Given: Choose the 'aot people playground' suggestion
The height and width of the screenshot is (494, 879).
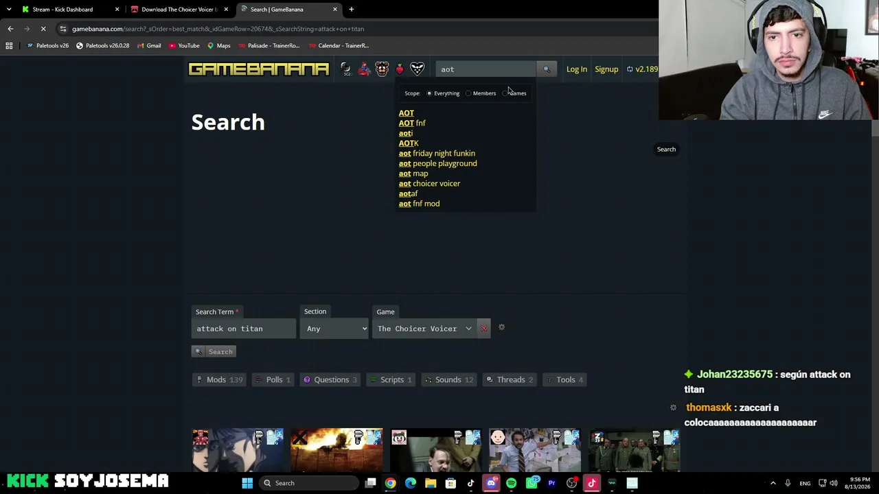Looking at the screenshot, I should click(437, 163).
